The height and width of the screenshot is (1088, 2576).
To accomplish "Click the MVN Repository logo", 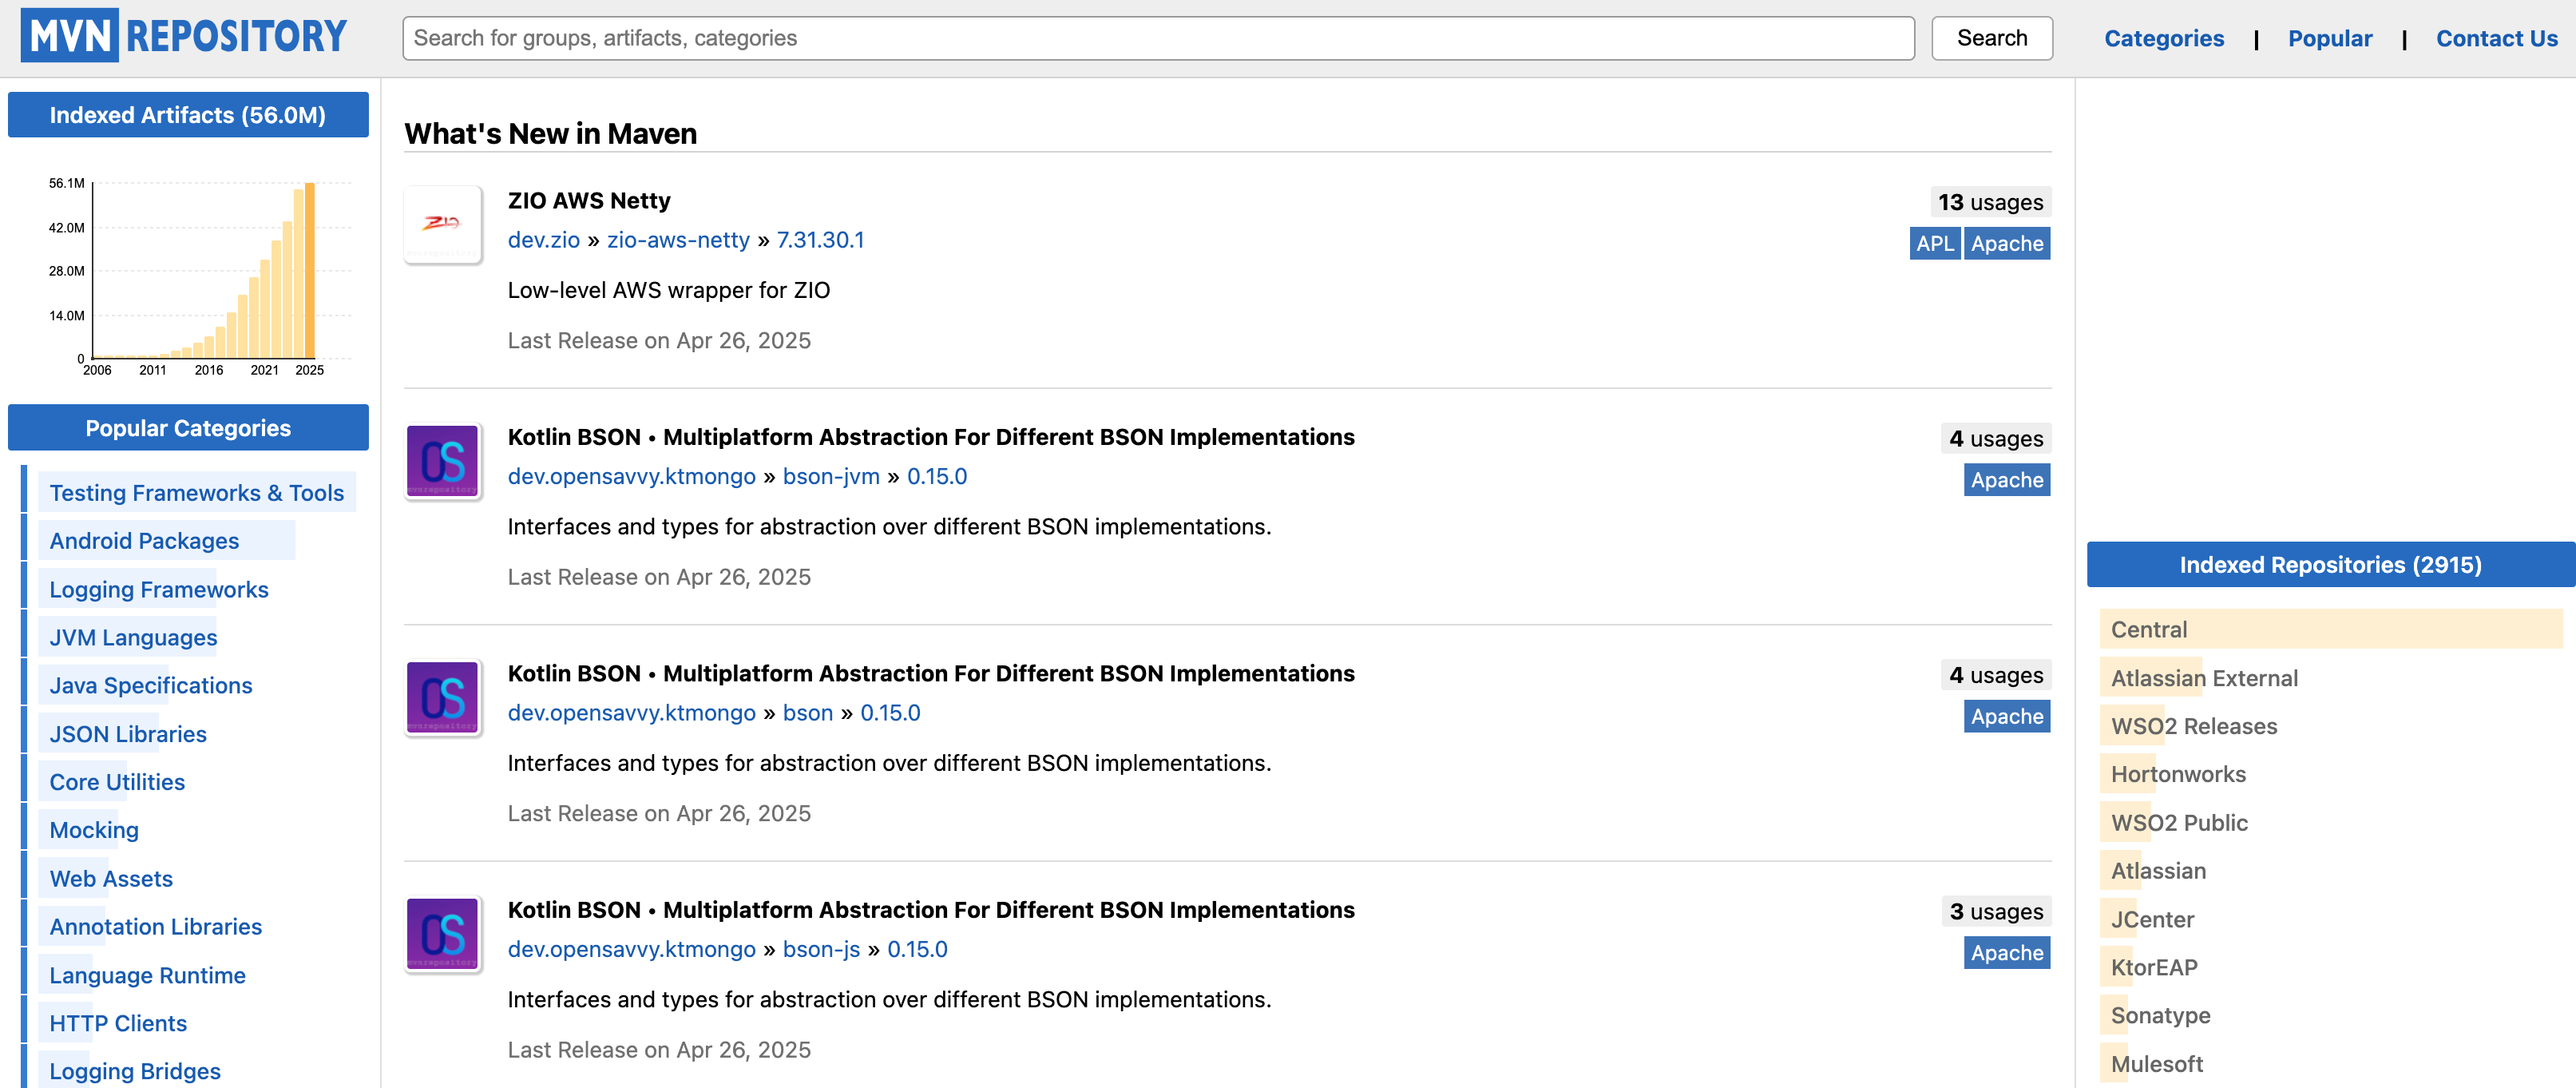I will (x=184, y=36).
